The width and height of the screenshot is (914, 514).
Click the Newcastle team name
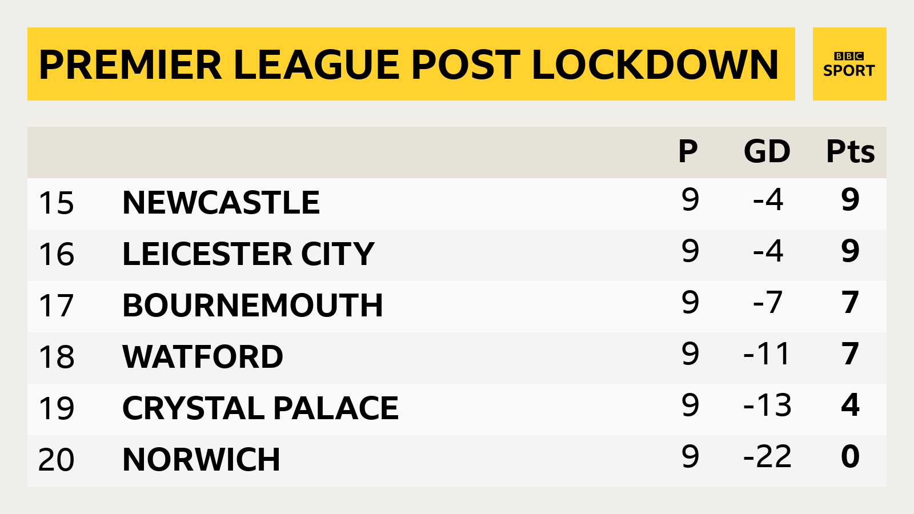(221, 203)
